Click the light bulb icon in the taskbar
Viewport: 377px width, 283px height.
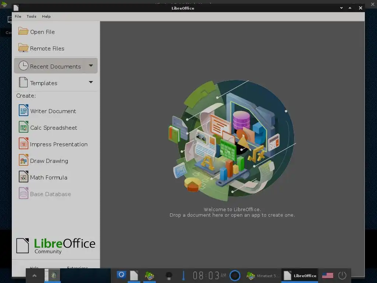click(x=169, y=276)
